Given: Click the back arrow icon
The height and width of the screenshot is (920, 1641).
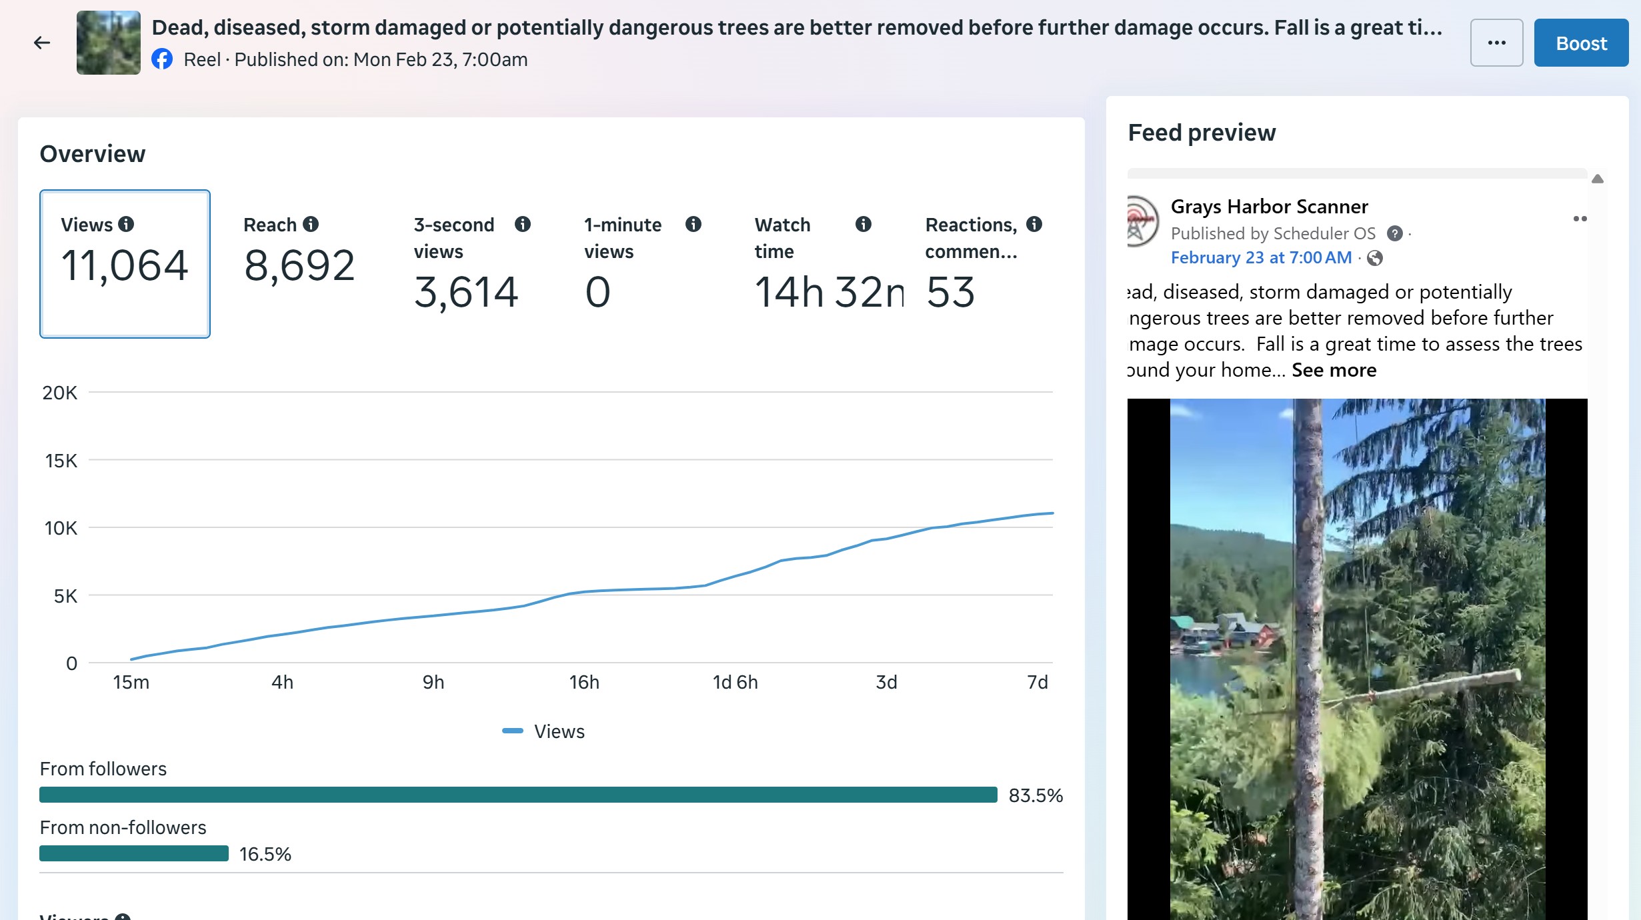Looking at the screenshot, I should (x=42, y=43).
